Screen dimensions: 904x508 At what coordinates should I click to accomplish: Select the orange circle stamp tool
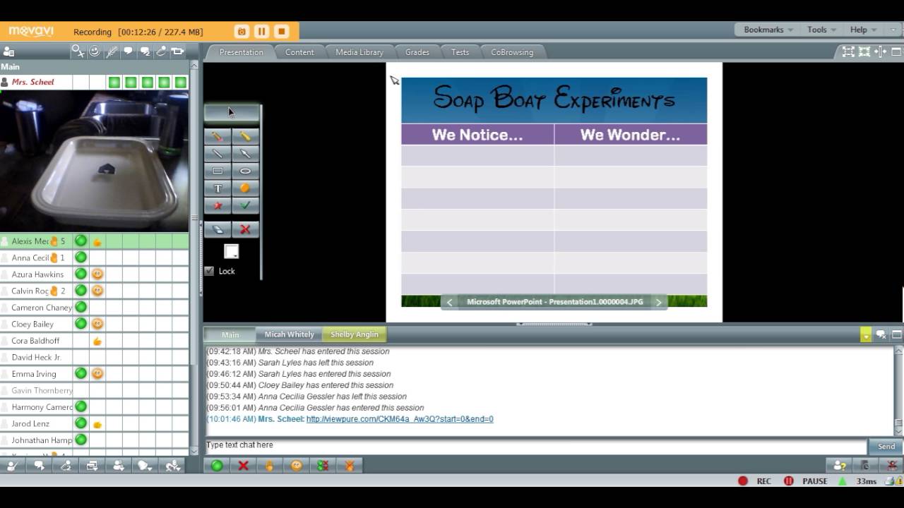pyautogui.click(x=245, y=188)
